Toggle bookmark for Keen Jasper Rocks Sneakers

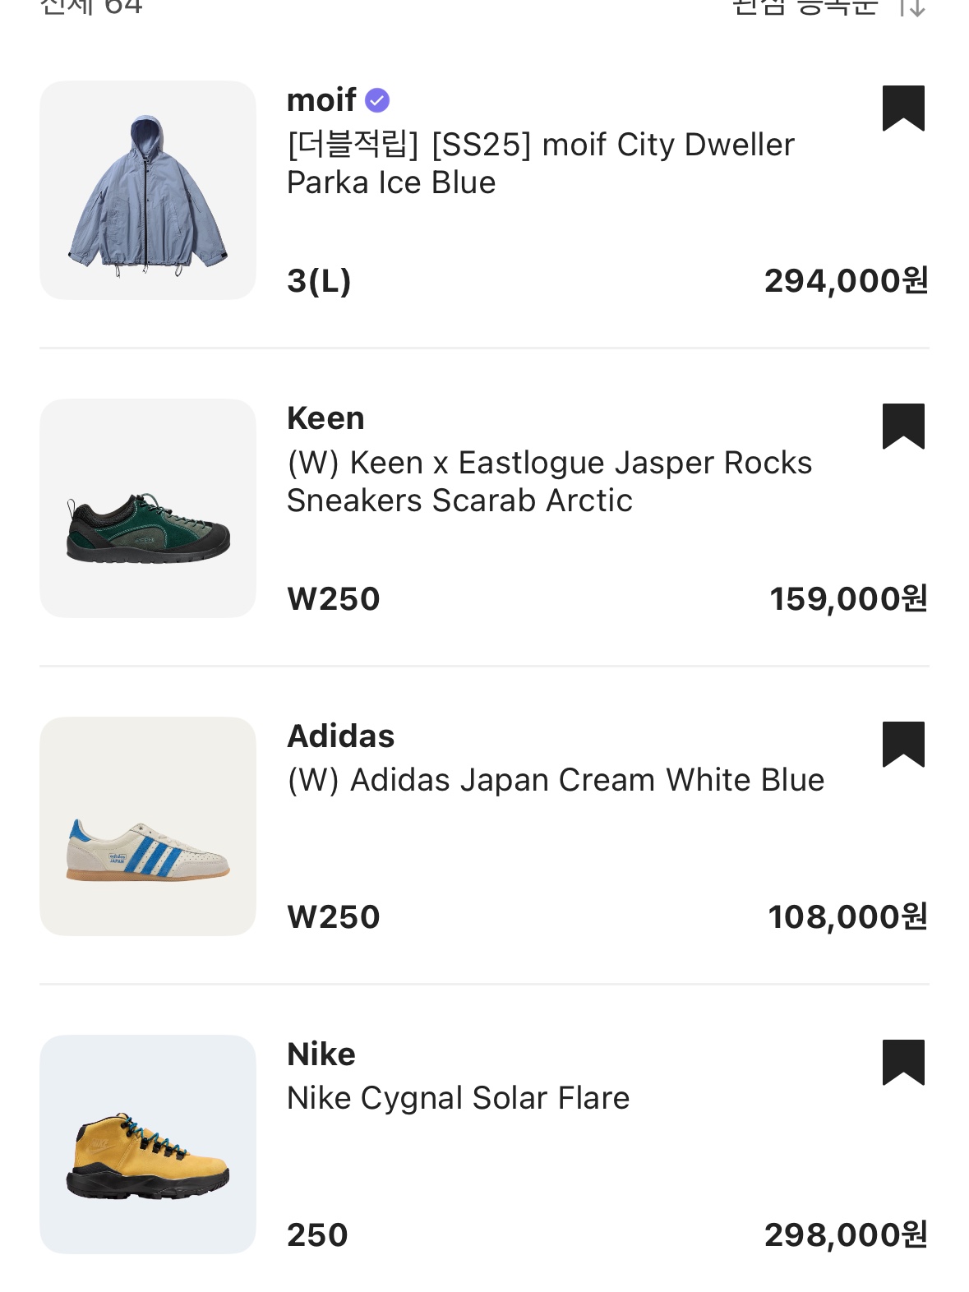tap(903, 427)
